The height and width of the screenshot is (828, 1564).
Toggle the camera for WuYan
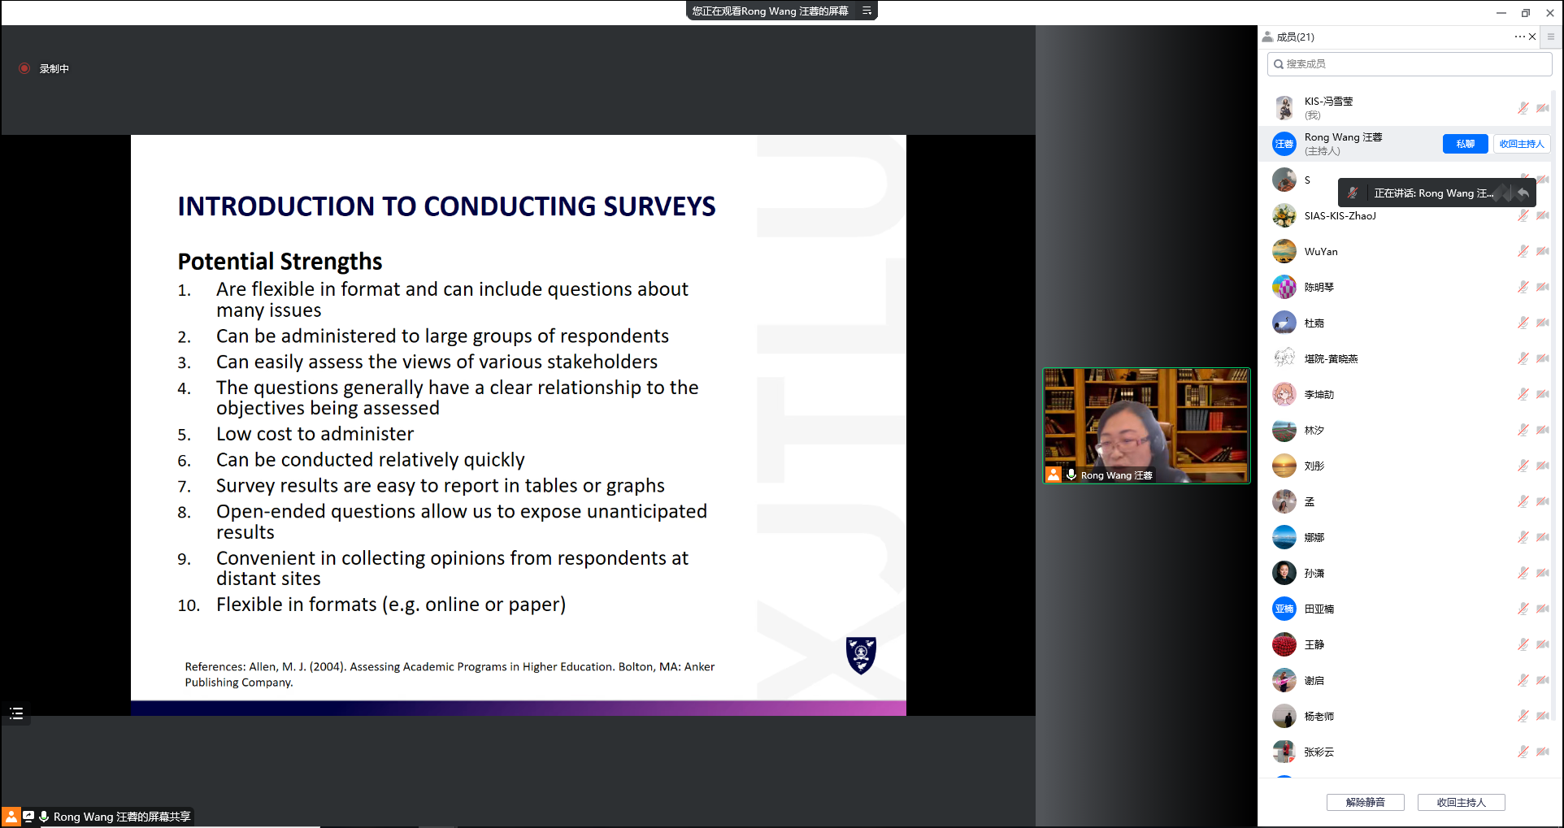(x=1543, y=251)
